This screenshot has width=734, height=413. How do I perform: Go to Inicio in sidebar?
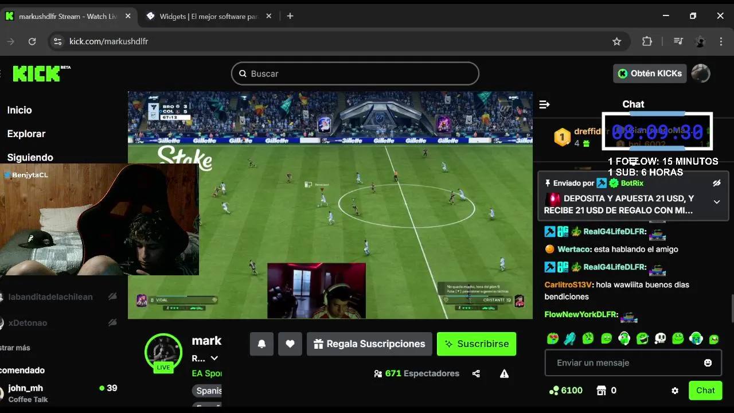coord(19,110)
